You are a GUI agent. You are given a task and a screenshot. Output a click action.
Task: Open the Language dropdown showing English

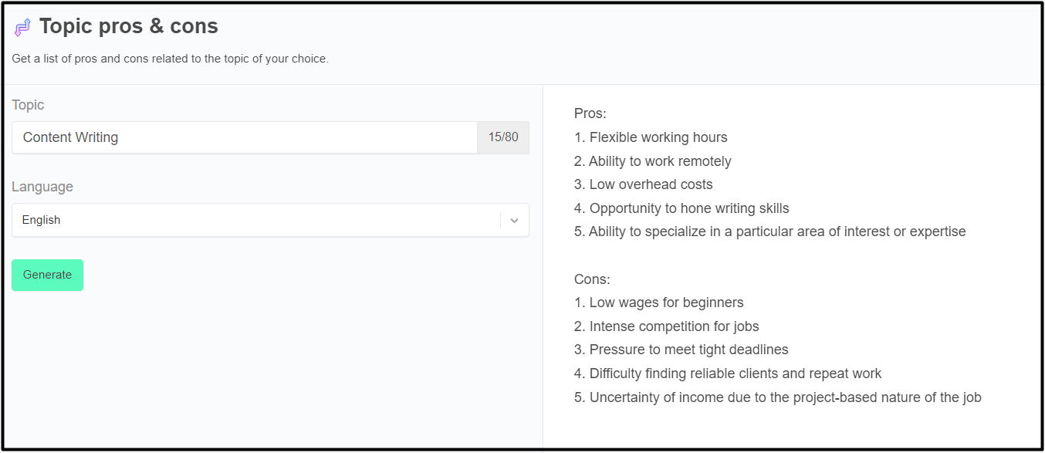(255, 220)
